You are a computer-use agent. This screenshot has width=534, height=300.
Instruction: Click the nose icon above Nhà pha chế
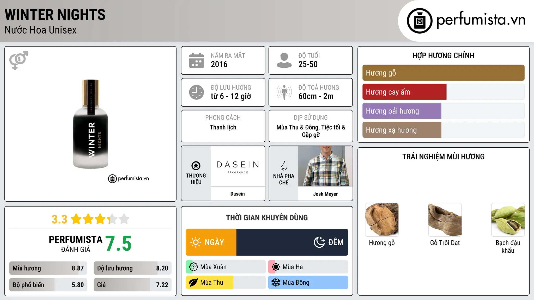[284, 166]
